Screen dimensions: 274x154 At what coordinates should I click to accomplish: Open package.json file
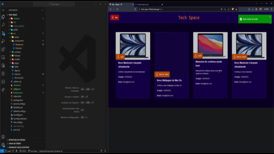pos(18,100)
